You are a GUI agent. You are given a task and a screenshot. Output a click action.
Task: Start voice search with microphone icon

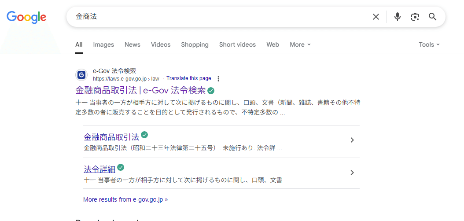[398, 17]
